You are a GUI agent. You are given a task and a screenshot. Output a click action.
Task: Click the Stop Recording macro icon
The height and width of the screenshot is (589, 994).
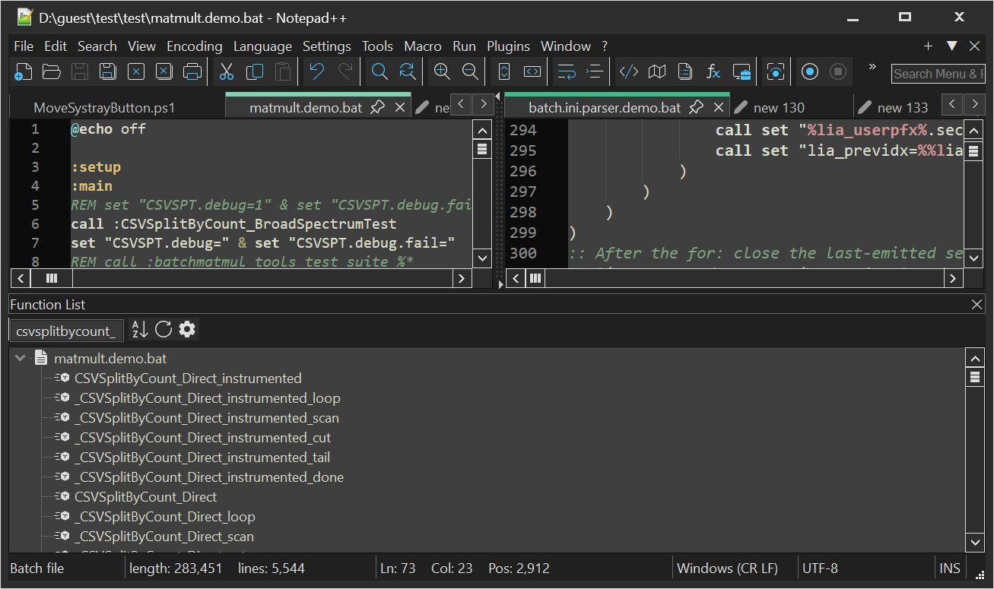click(x=838, y=72)
